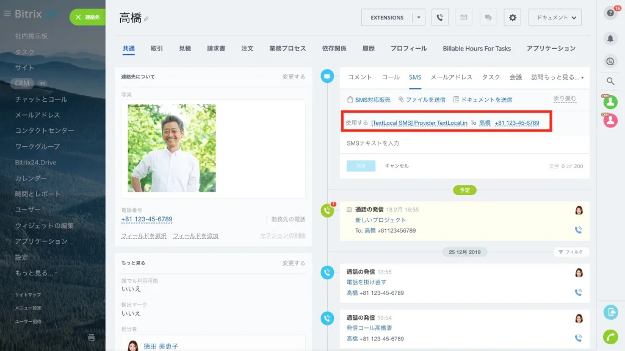The image size is (625, 351).
Task: Click the green phone dialer round button
Action: [x=610, y=336]
